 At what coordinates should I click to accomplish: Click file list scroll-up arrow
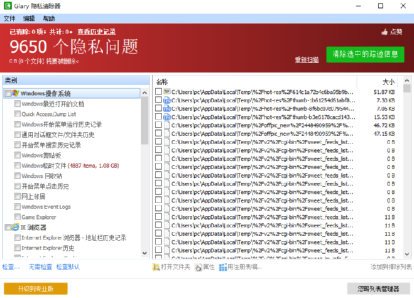407,80
